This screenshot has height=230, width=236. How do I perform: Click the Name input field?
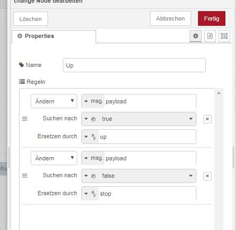click(x=134, y=65)
